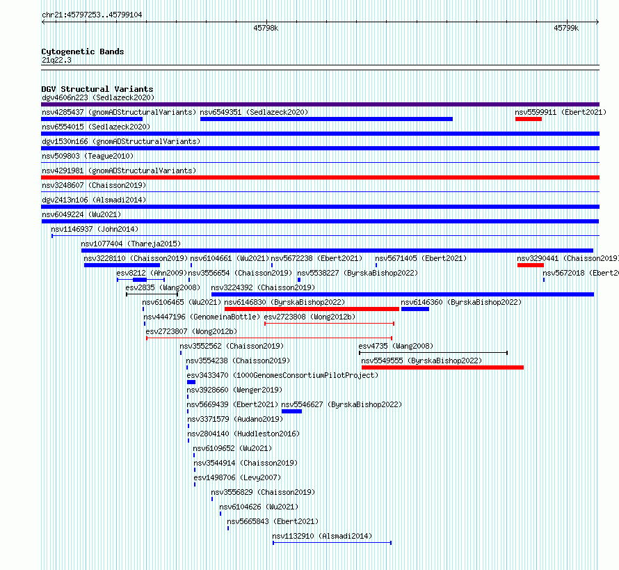This screenshot has height=570, width=619.
Task: Click the nsv5672018 label at right edge
Action: (581, 273)
